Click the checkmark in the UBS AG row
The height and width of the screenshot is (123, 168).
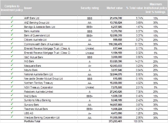12,112
